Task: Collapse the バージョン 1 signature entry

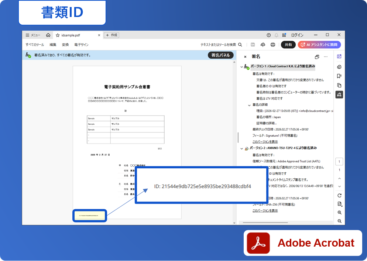Action: tap(242, 67)
